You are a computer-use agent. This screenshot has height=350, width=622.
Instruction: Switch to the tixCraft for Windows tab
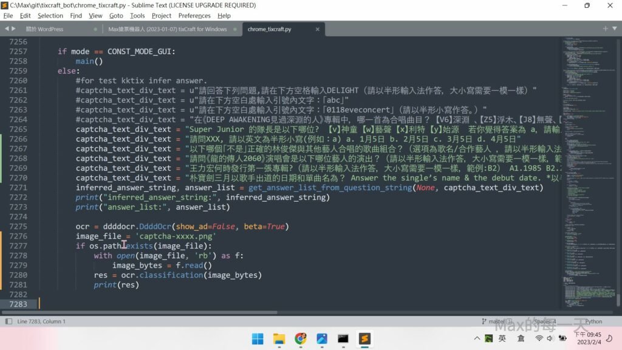(167, 29)
